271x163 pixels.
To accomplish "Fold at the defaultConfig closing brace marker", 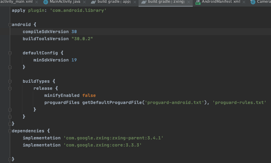I will pyautogui.click(x=10, y=67).
